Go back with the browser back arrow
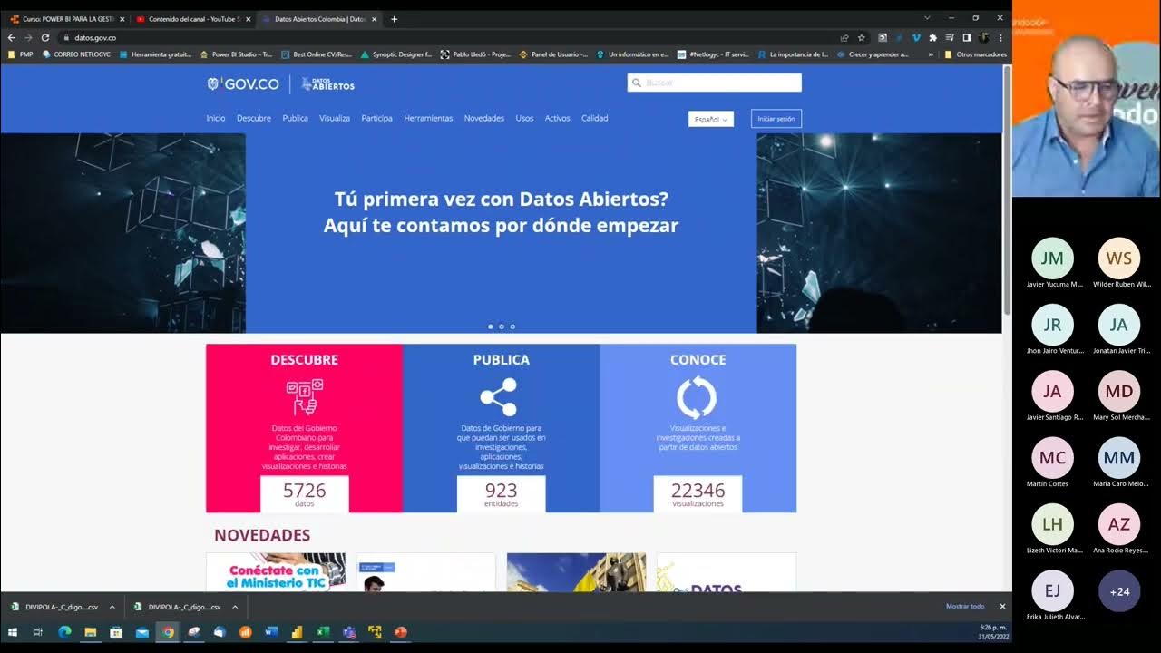This screenshot has width=1161, height=653. pyautogui.click(x=11, y=38)
